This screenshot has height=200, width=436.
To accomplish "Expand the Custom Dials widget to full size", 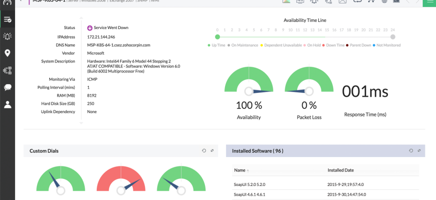I will (x=212, y=150).
